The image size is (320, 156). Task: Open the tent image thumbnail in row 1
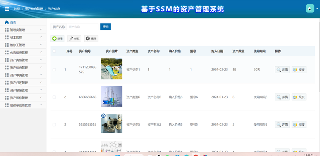coord(112,69)
